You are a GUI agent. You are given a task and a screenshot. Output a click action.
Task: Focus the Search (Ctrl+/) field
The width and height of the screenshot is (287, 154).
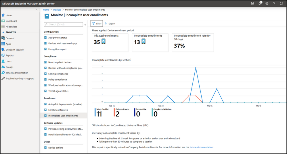tap(63, 24)
